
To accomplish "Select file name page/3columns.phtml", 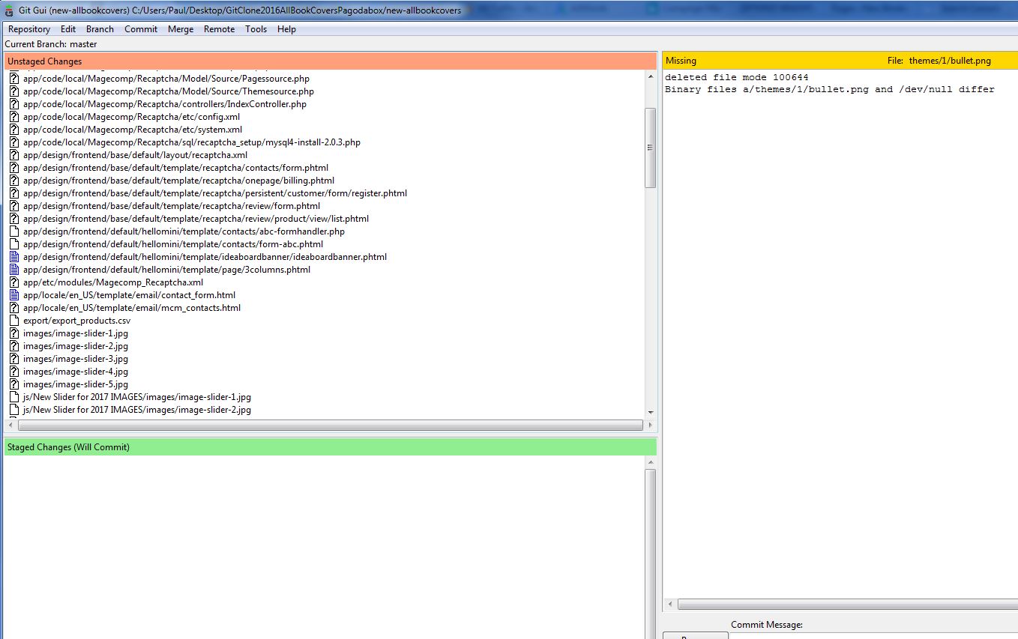I will (x=166, y=270).
